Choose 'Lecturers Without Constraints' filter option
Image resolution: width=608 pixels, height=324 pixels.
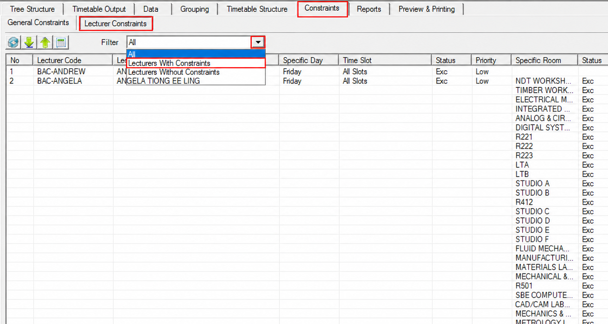click(x=196, y=72)
